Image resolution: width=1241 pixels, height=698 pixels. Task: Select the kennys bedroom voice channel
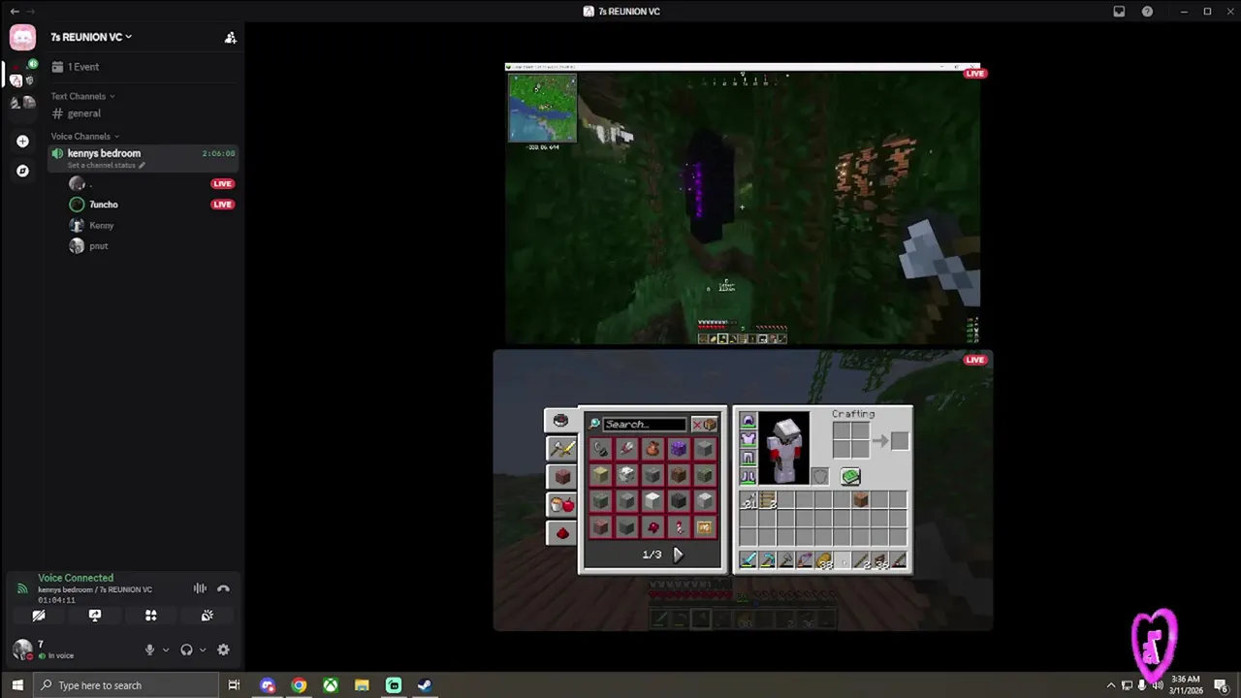point(143,158)
